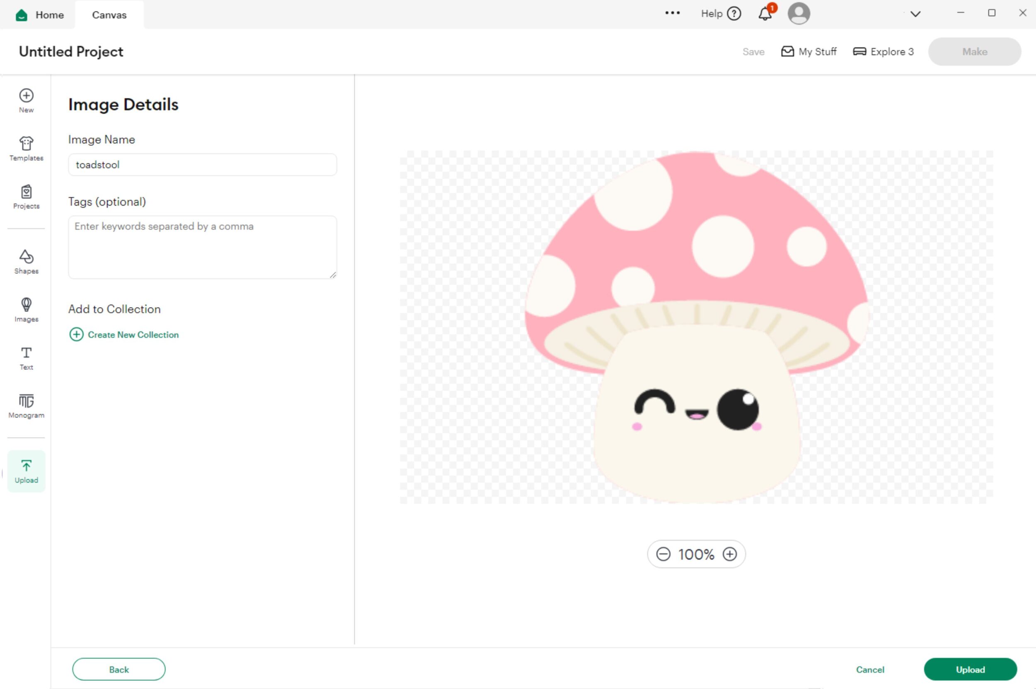Select the Text tool
Image resolution: width=1036 pixels, height=689 pixels.
tap(27, 358)
